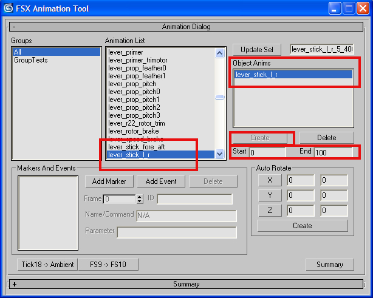Click the Summary button
373x298 pixels.
pyautogui.click(x=330, y=265)
